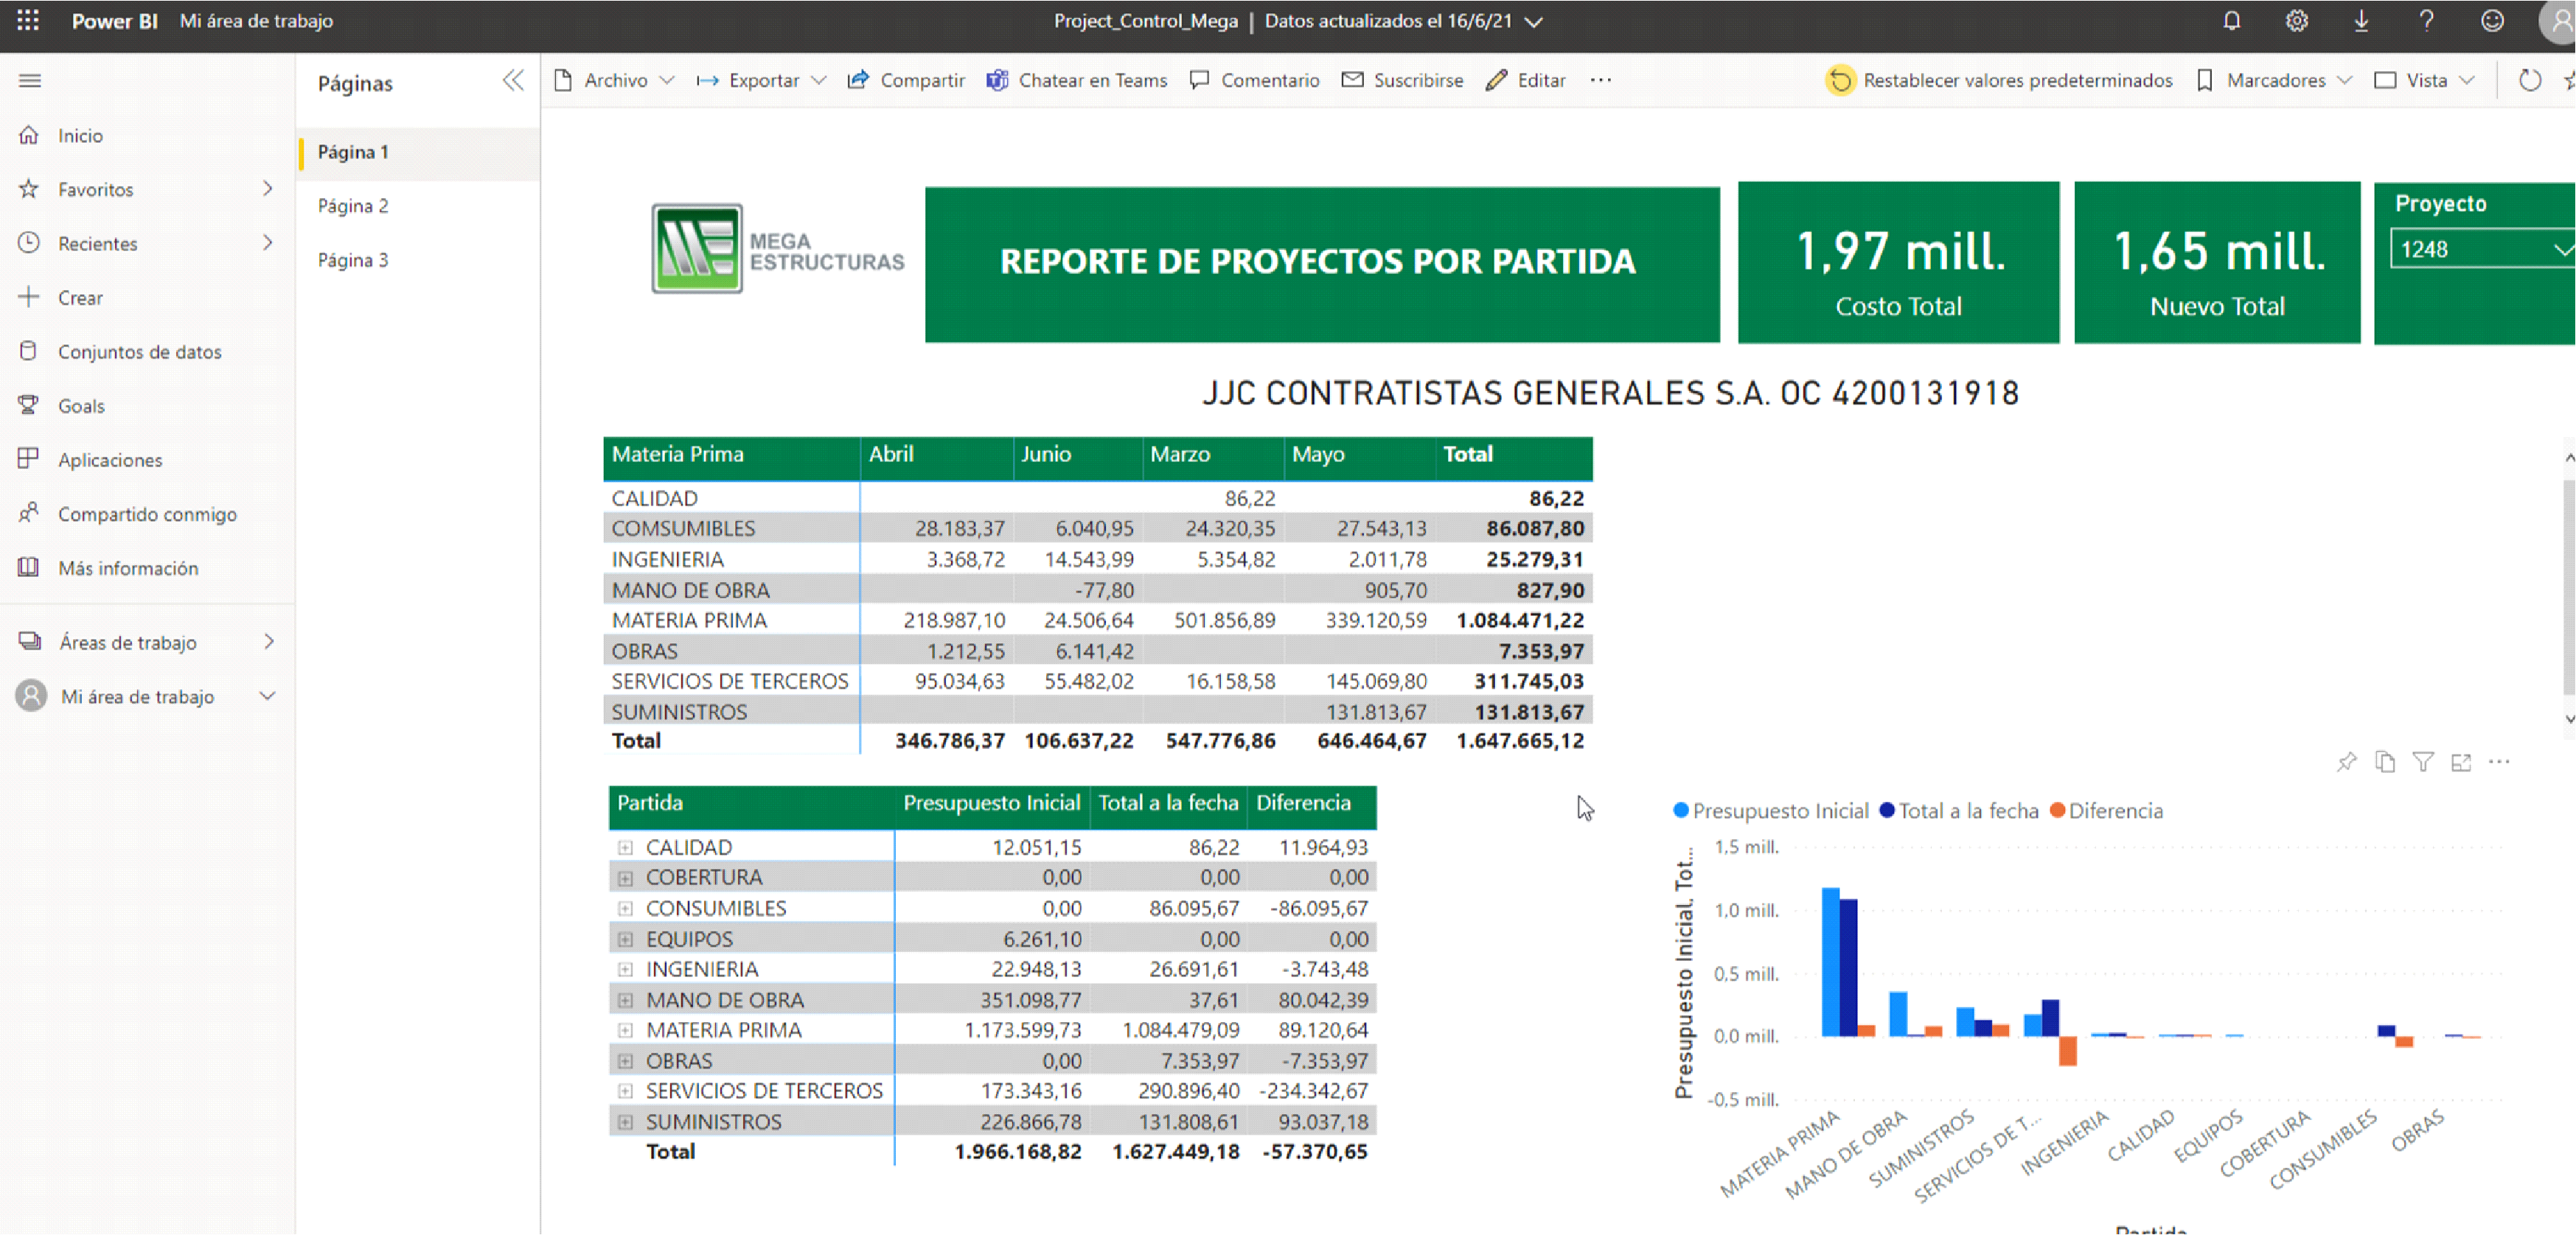Screen dimensions: 2576x1235
Task: Click Chatear en Teams
Action: click(x=1077, y=80)
